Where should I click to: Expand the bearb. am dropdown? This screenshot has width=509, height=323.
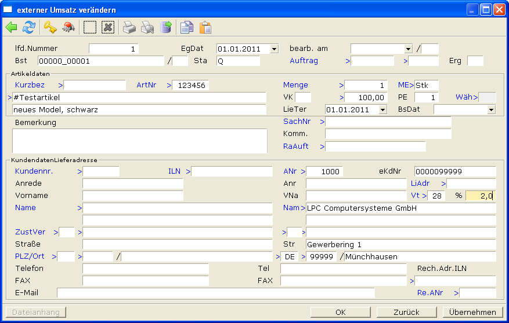point(408,49)
